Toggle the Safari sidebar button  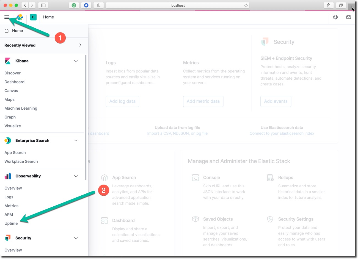pos(43,5)
